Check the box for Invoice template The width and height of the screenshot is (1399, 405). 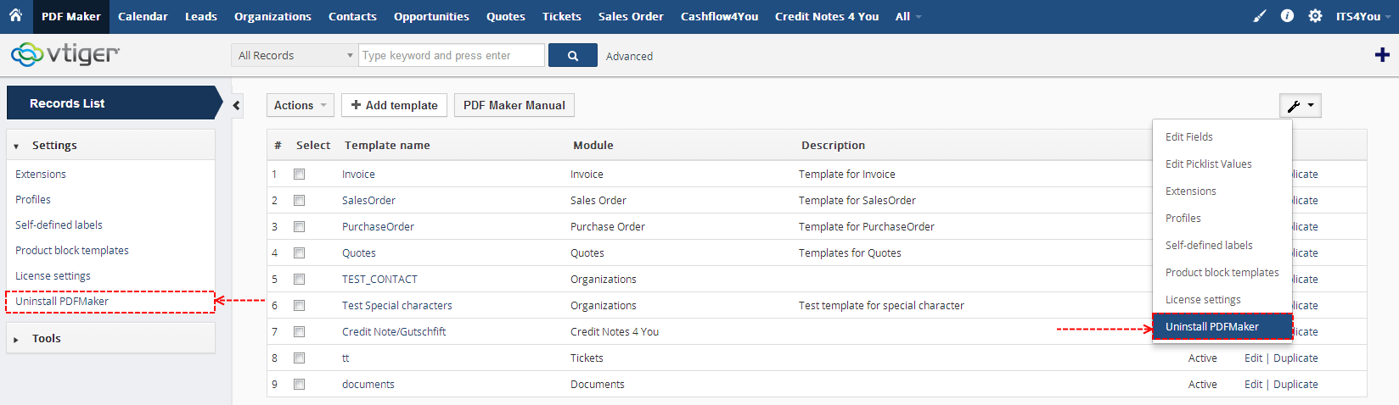coord(299,175)
